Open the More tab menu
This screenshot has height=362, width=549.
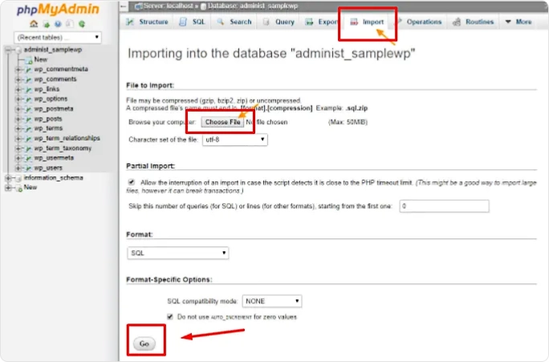click(x=518, y=22)
